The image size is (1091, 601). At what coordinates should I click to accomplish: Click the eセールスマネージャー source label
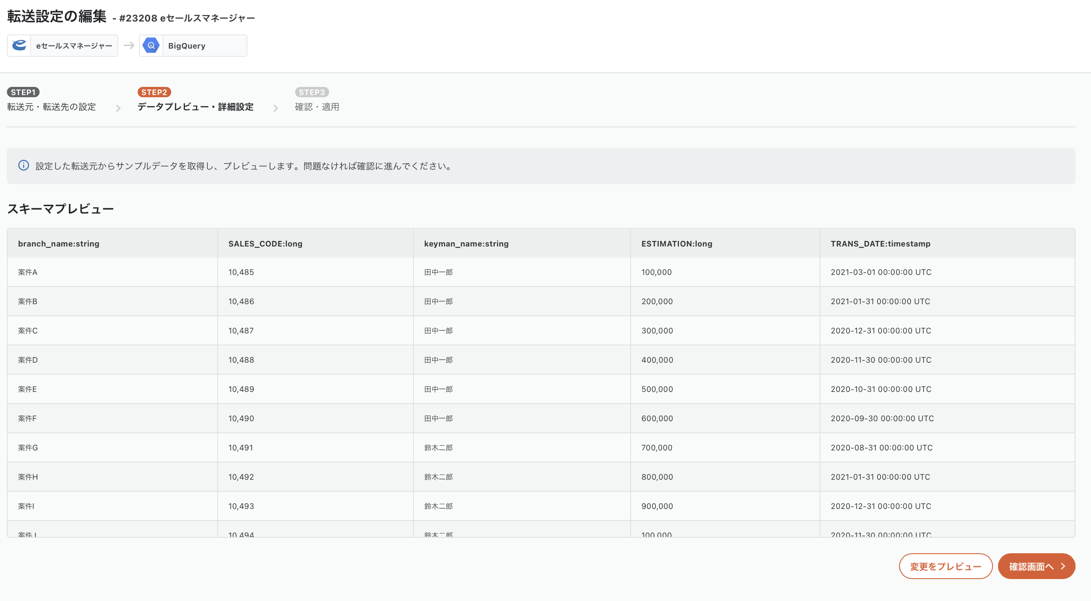pyautogui.click(x=74, y=46)
